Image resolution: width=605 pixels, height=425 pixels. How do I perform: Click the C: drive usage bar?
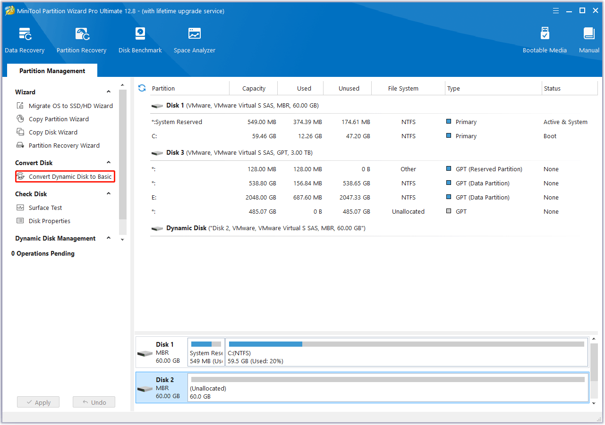tap(406, 352)
